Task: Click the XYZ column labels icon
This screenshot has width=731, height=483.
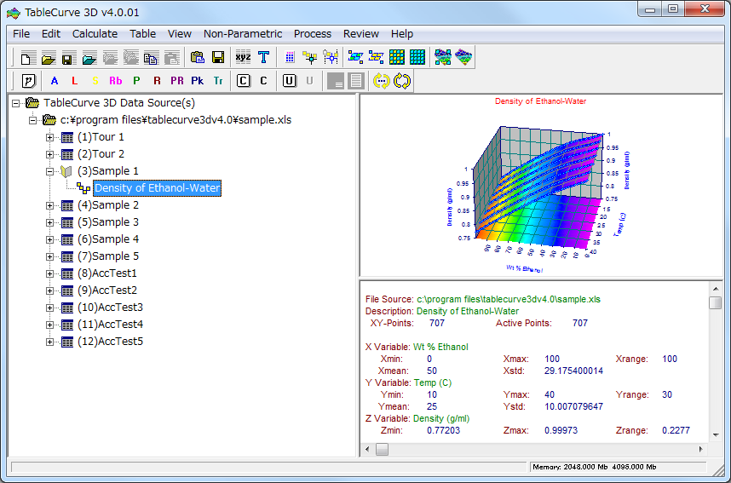Action: (243, 58)
